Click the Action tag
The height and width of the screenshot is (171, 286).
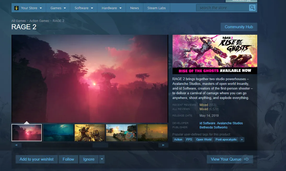(x=178, y=139)
